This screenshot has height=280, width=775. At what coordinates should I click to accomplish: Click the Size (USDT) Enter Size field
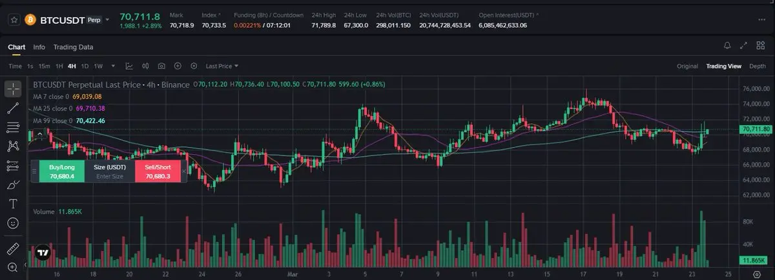[109, 171]
